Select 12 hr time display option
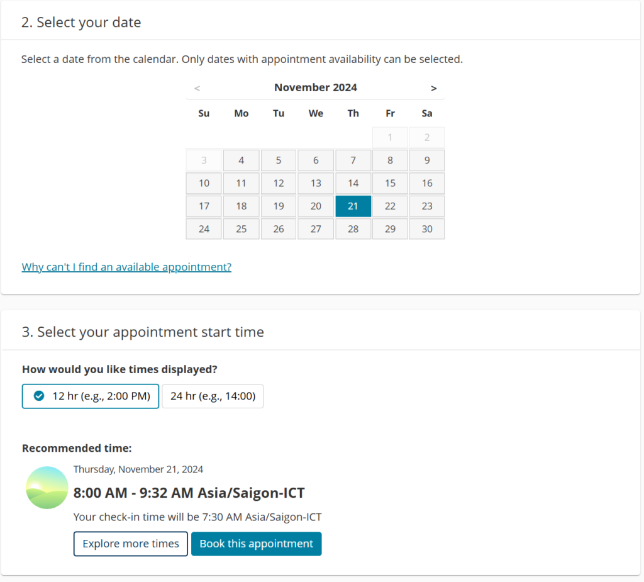 coord(91,396)
